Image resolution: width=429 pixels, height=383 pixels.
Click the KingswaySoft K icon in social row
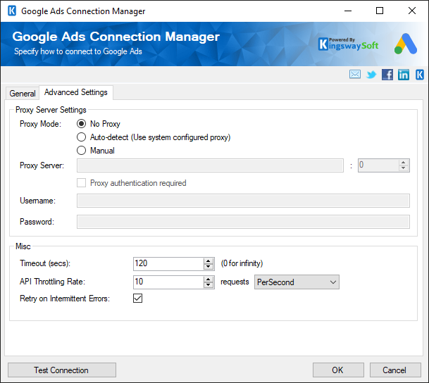tap(420, 75)
